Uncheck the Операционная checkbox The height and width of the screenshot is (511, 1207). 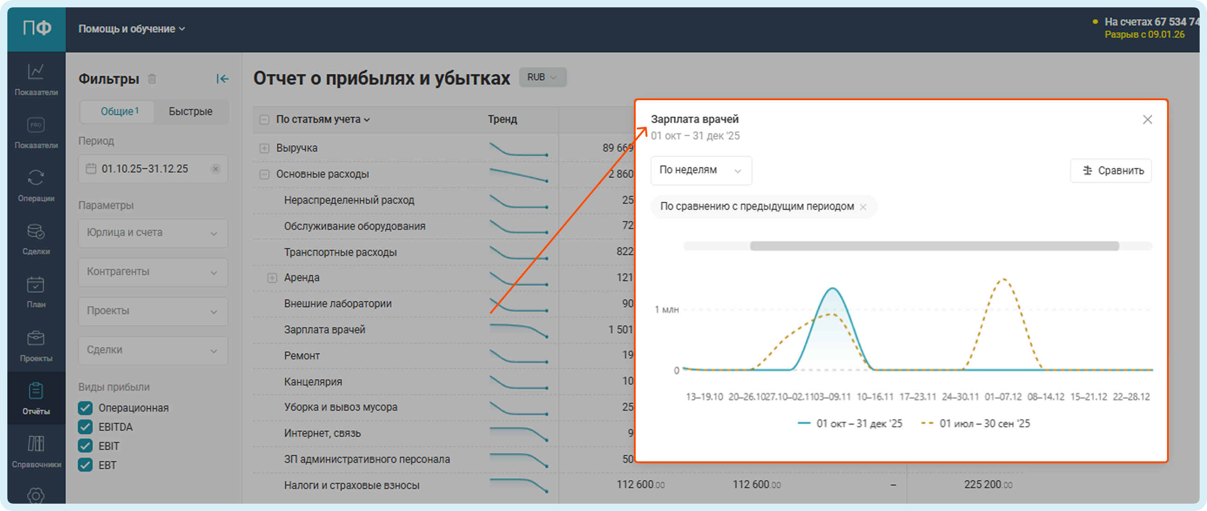(85, 408)
